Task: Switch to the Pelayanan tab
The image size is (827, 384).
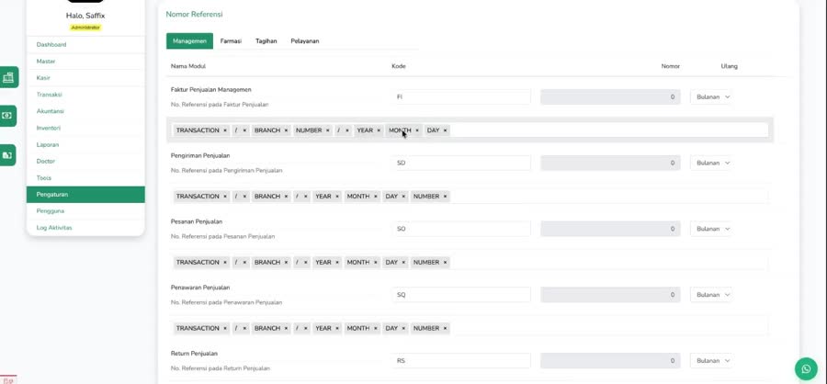Action: pyautogui.click(x=305, y=41)
